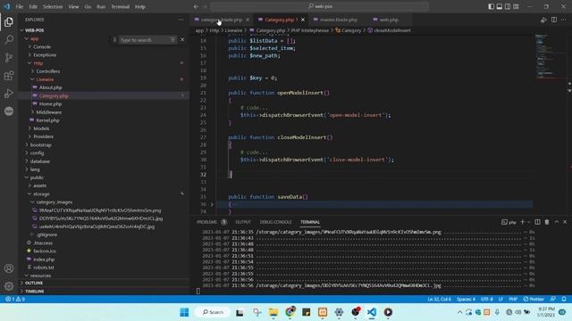
Task: Switch to DEBUG CONSOLE panel tab
Action: point(275,222)
